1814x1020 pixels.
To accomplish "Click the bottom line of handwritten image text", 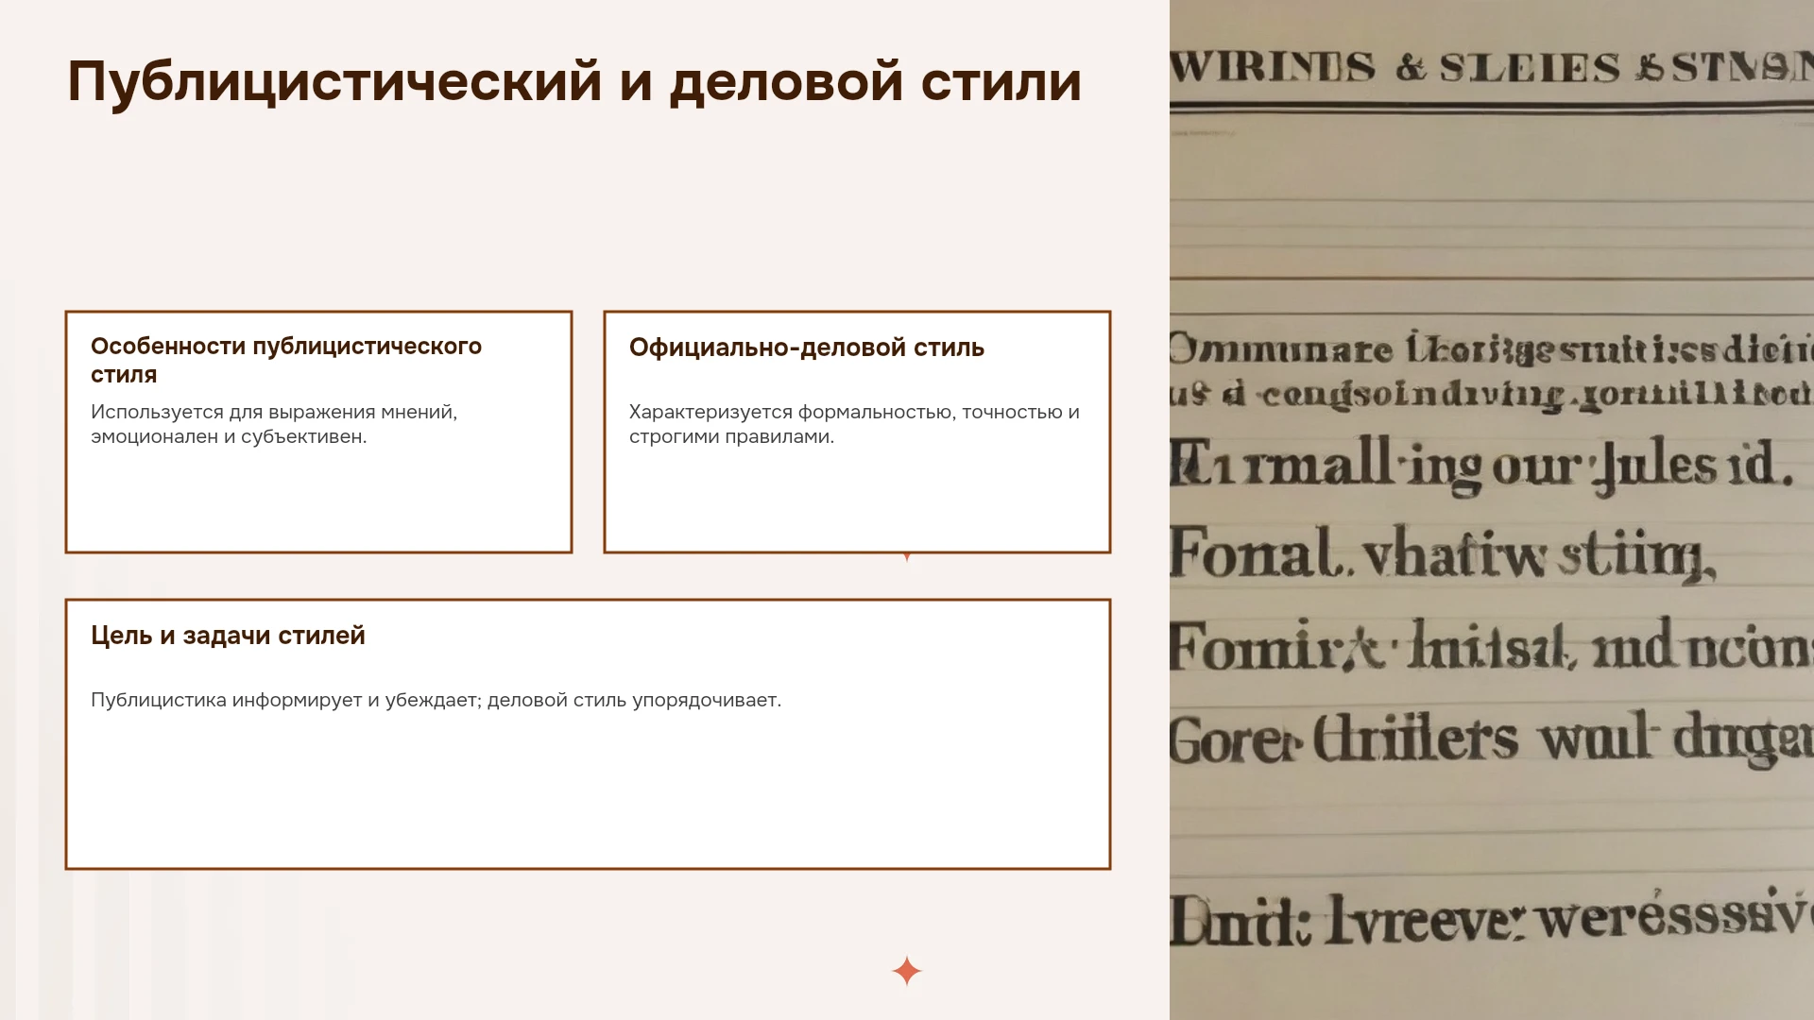I will coord(1492,918).
